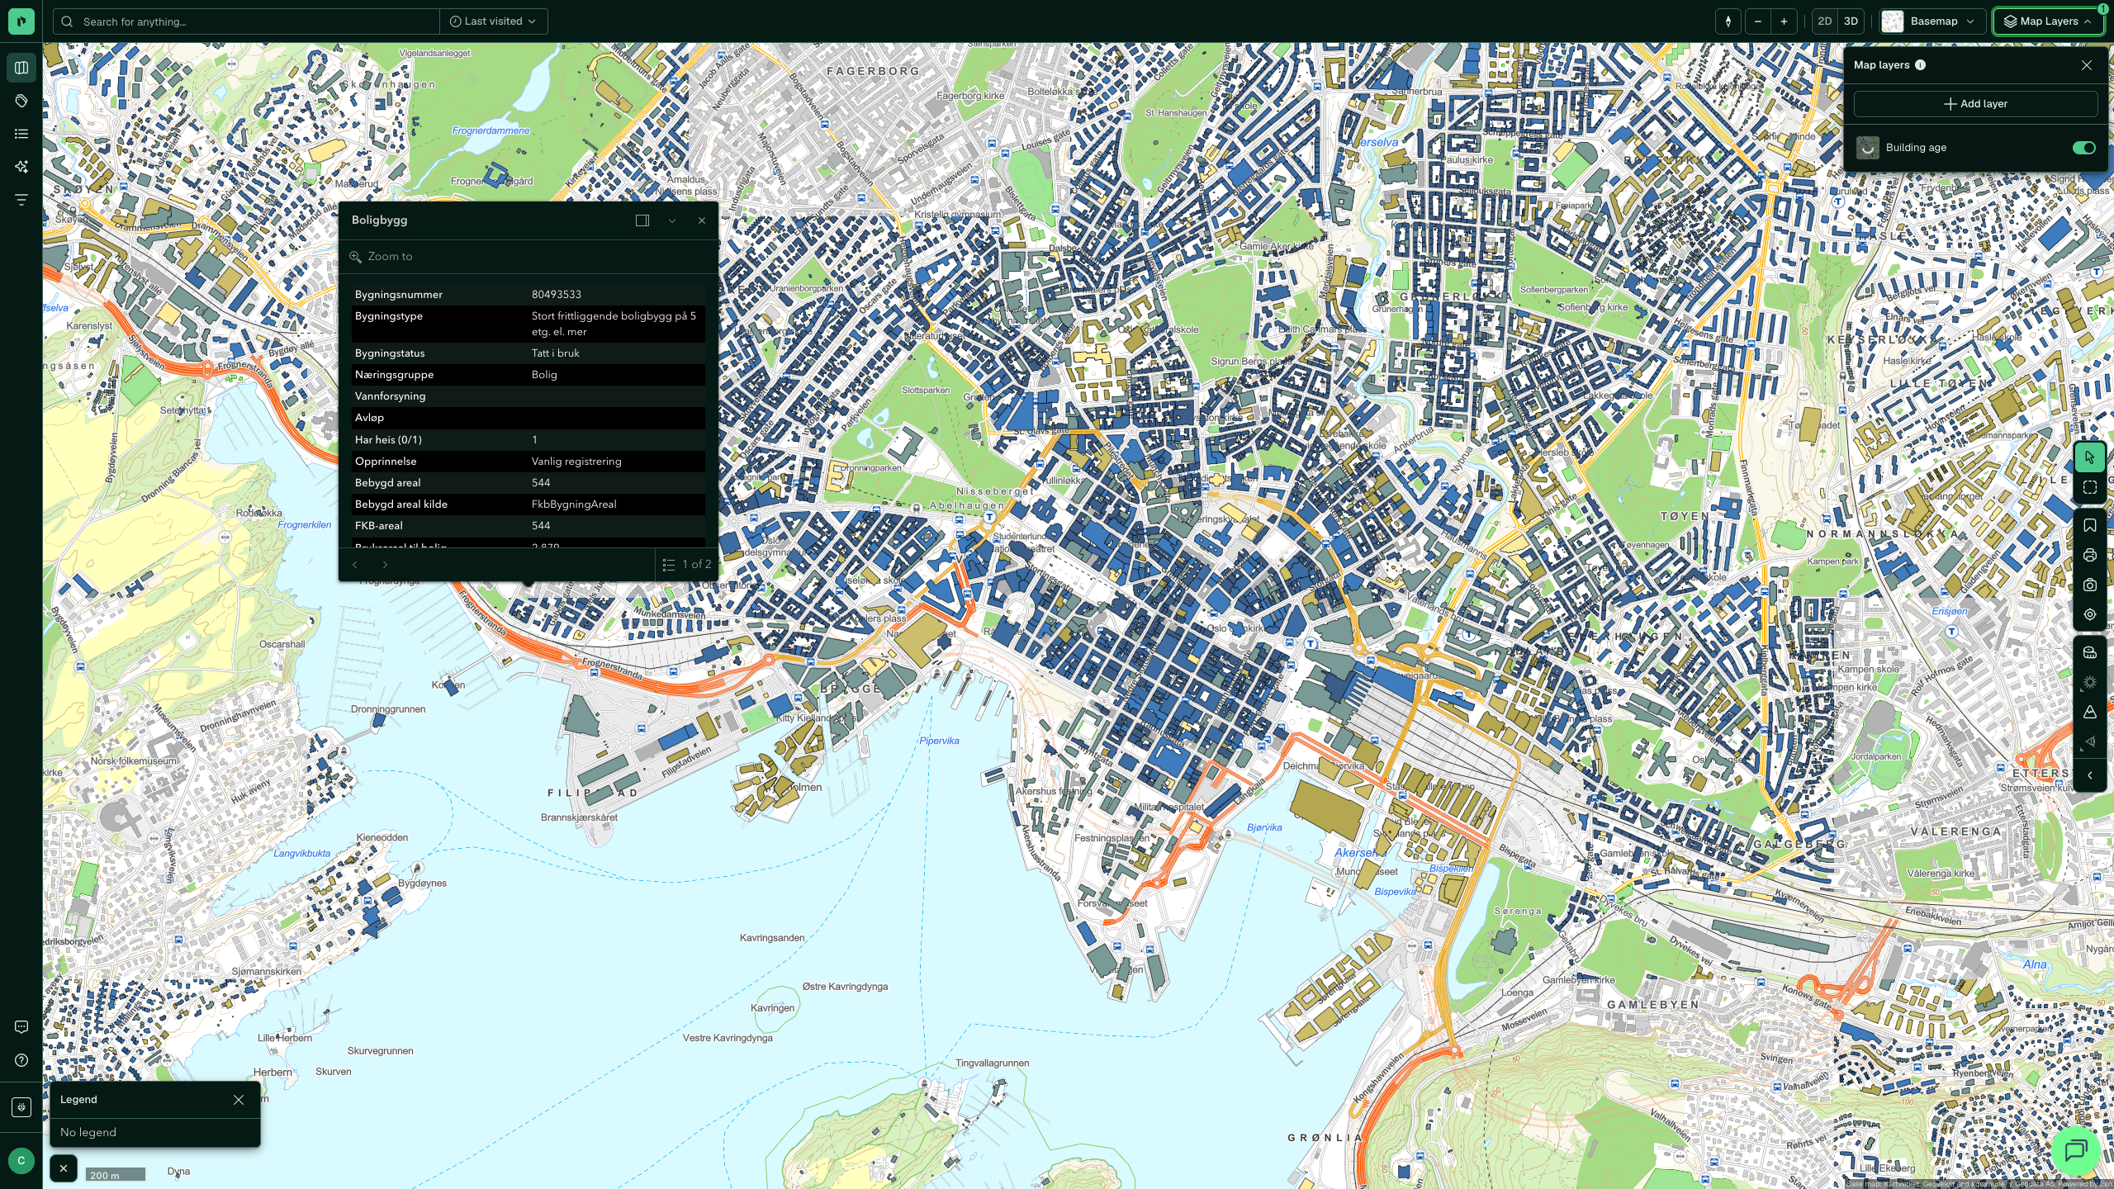Open the print map tool
This screenshot has width=2114, height=1189.
pos(2090,555)
